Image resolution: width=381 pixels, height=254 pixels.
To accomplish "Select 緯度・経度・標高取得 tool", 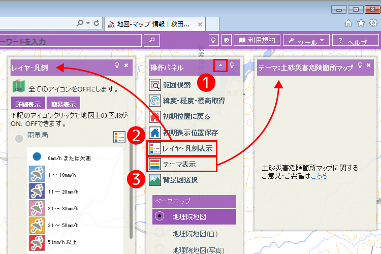I will point(187,101).
